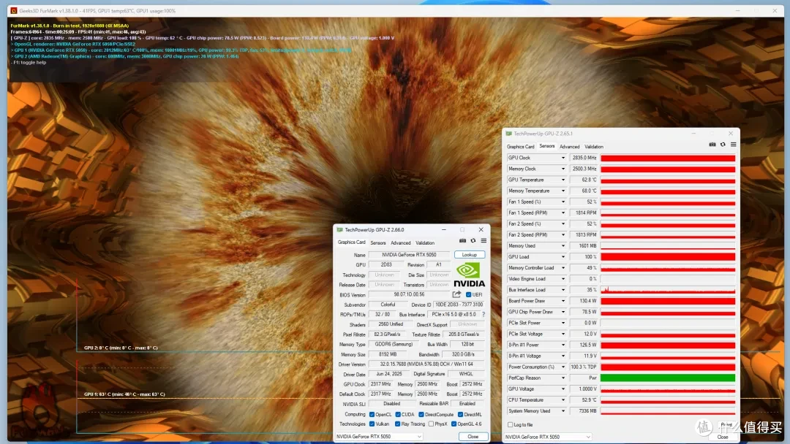The height and width of the screenshot is (444, 790).
Task: Click the Bus Interface Load graph
Action: 668,290
